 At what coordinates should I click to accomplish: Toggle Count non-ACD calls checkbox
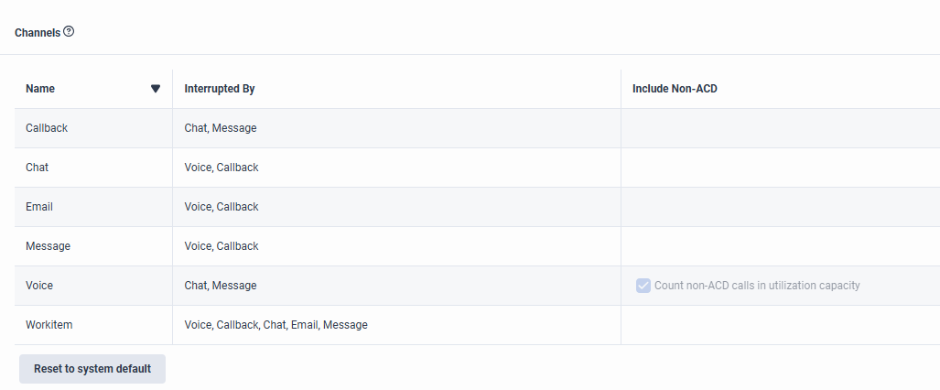click(643, 286)
